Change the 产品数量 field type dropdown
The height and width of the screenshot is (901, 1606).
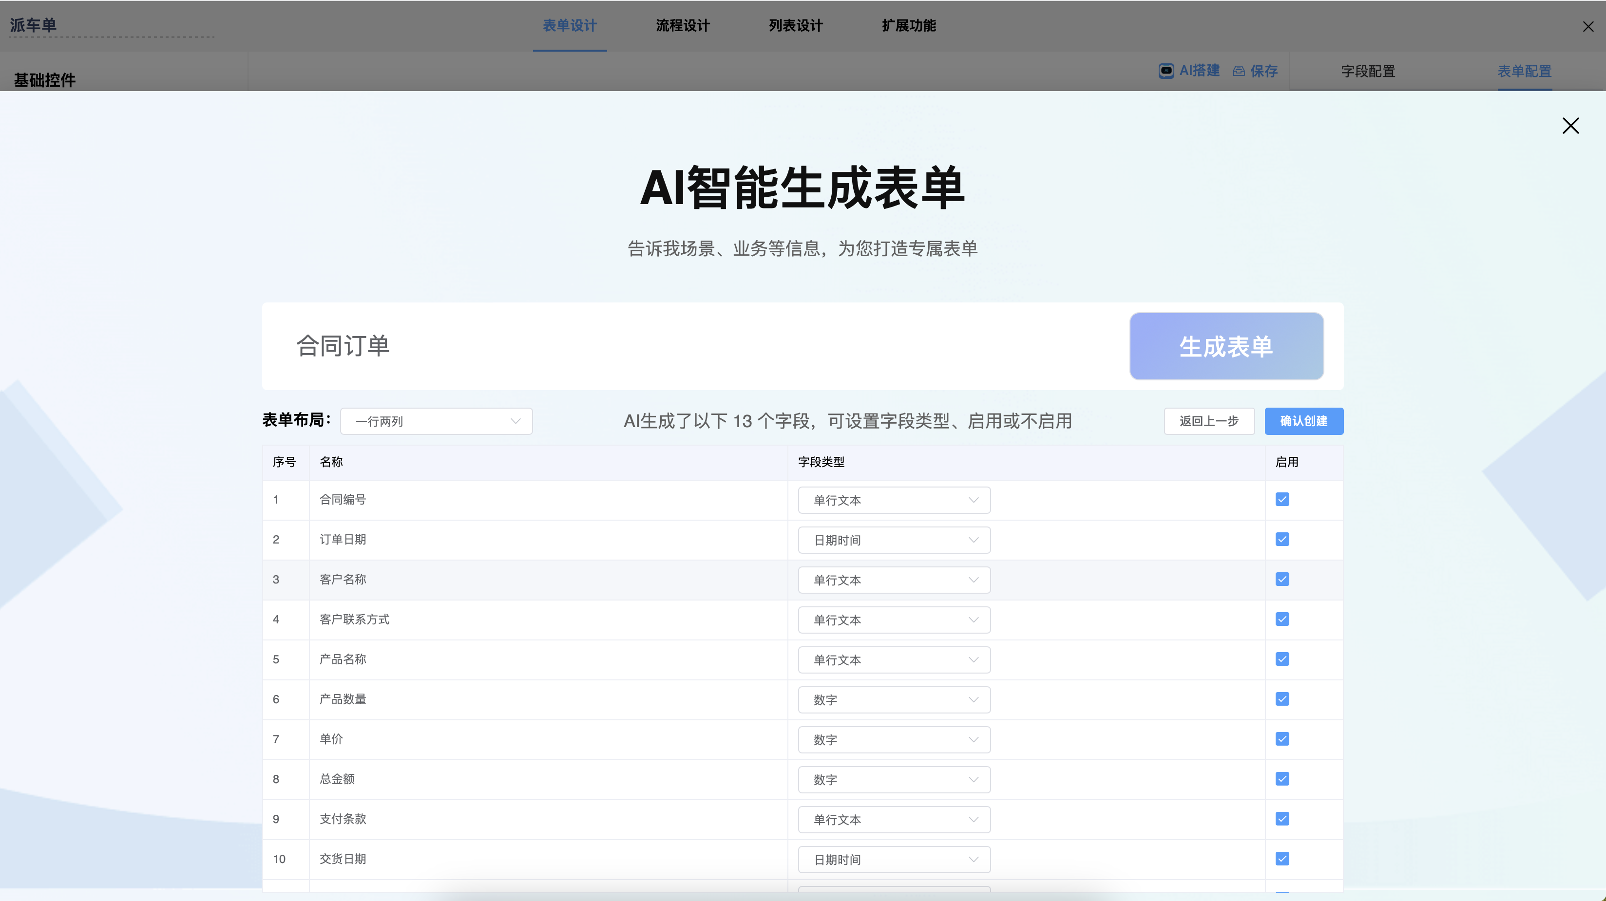click(x=894, y=699)
